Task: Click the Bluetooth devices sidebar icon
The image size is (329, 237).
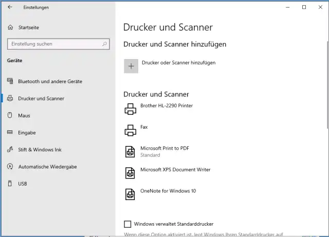Action: (10, 81)
